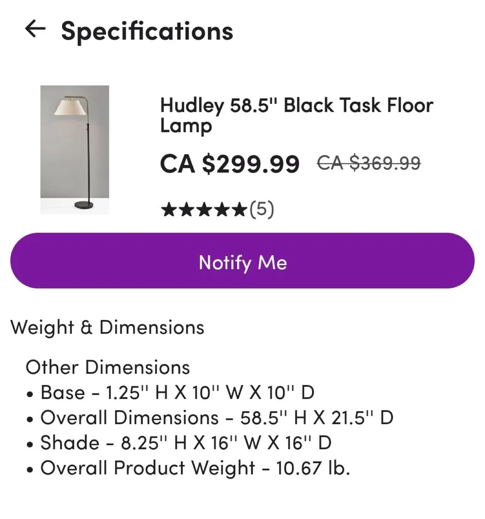Expand the Other Dimensions section
The image size is (485, 519).
pyautogui.click(x=108, y=367)
